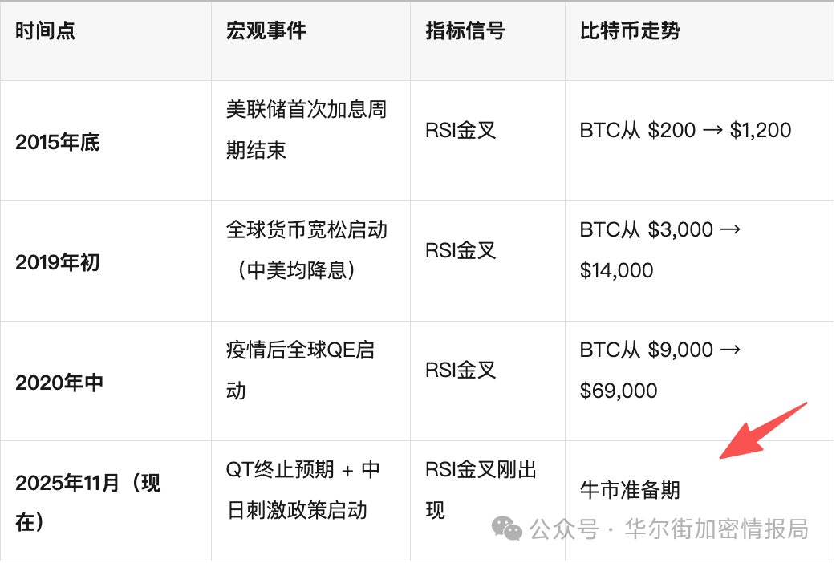
Task: Click the 疫情后全球QE启动 cell
Action: coord(300,370)
